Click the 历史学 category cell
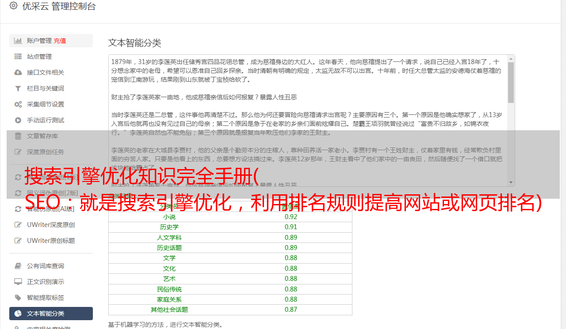This screenshot has height=329, width=566. (x=169, y=227)
